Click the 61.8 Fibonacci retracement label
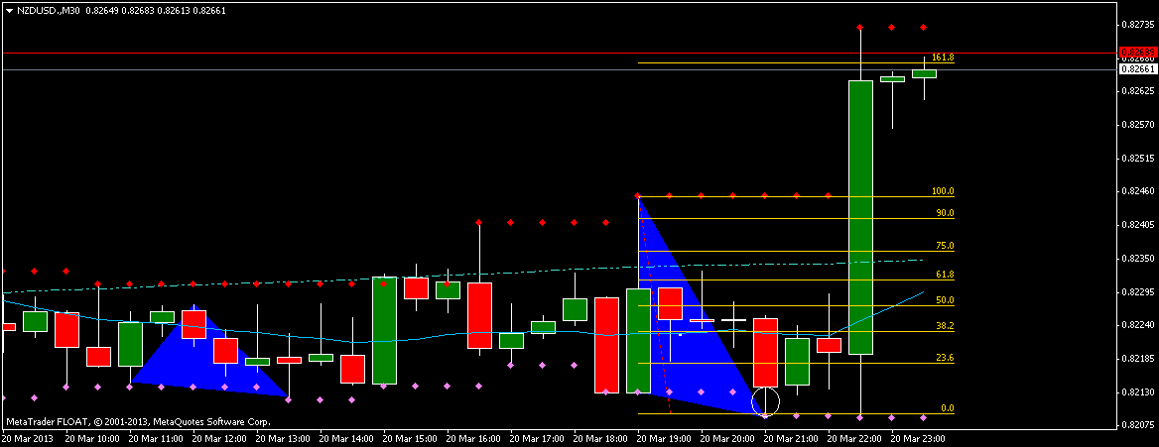Screen dimensions: 1159x447 946,275
